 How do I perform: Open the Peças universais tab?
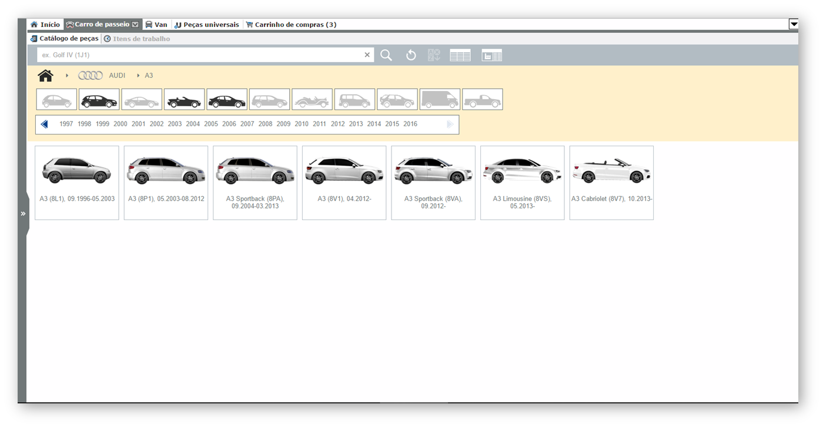coord(208,25)
